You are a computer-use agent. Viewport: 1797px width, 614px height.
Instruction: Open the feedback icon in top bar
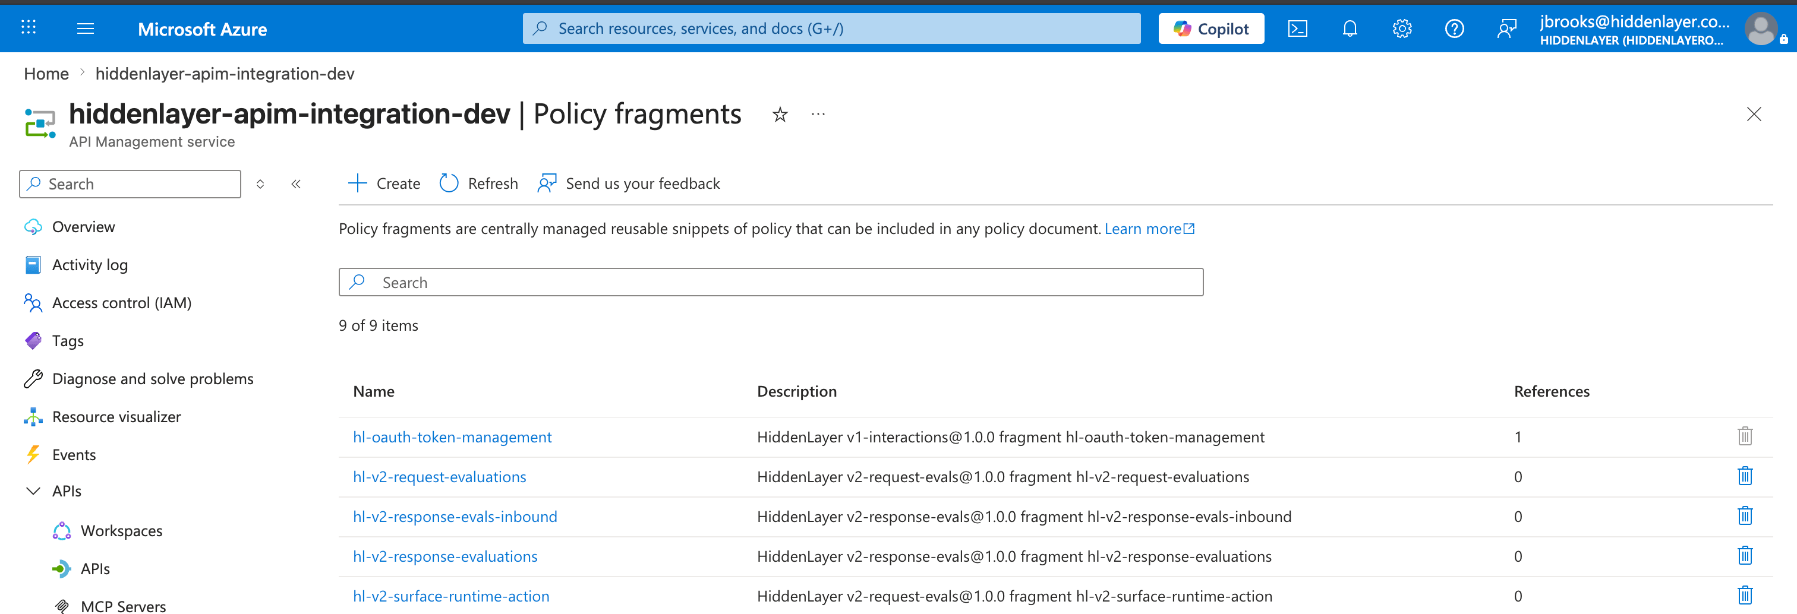[1506, 29]
